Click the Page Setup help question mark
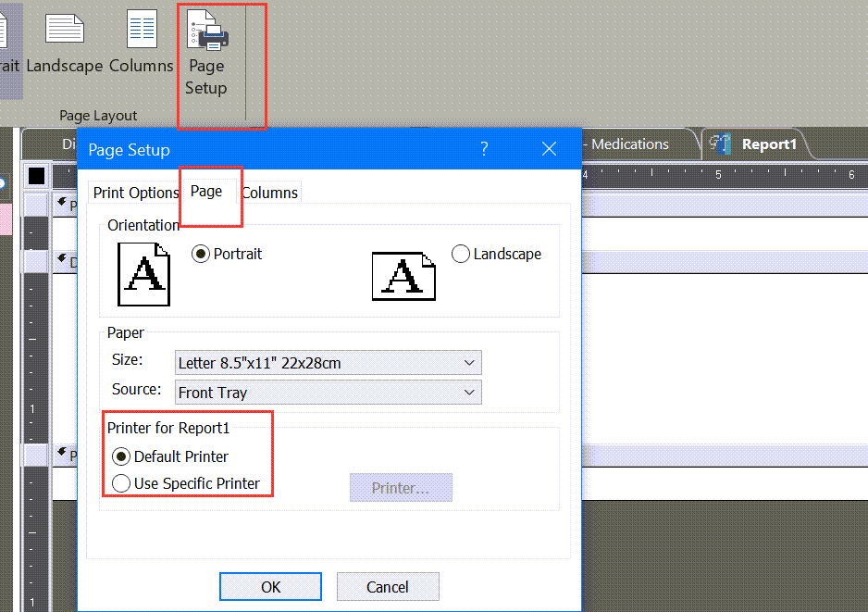The image size is (868, 612). tap(484, 148)
